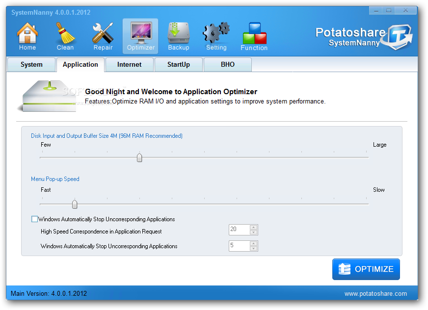Click the SystemNanny 4.0.0.1.2012 title text
Viewport: 428px width, 310px height.
point(51,12)
